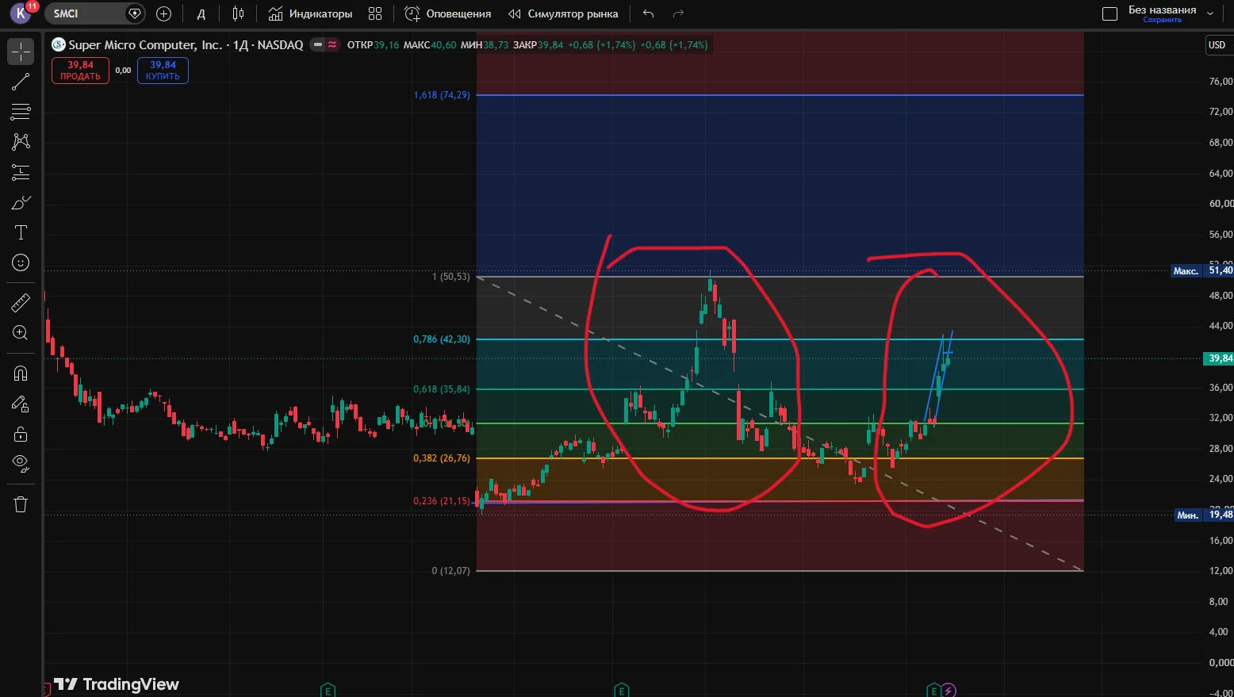Viewport: 1234px width, 697px height.
Task: Click the Макс. 51,40 high price label
Action: [x=1202, y=271]
